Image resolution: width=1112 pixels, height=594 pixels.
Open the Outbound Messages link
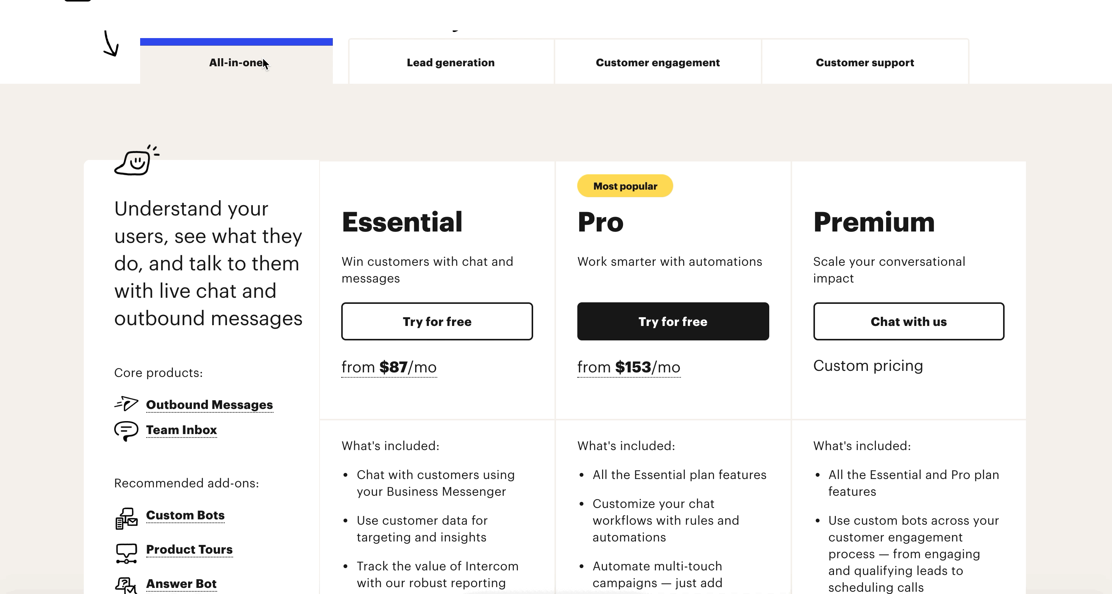209,404
